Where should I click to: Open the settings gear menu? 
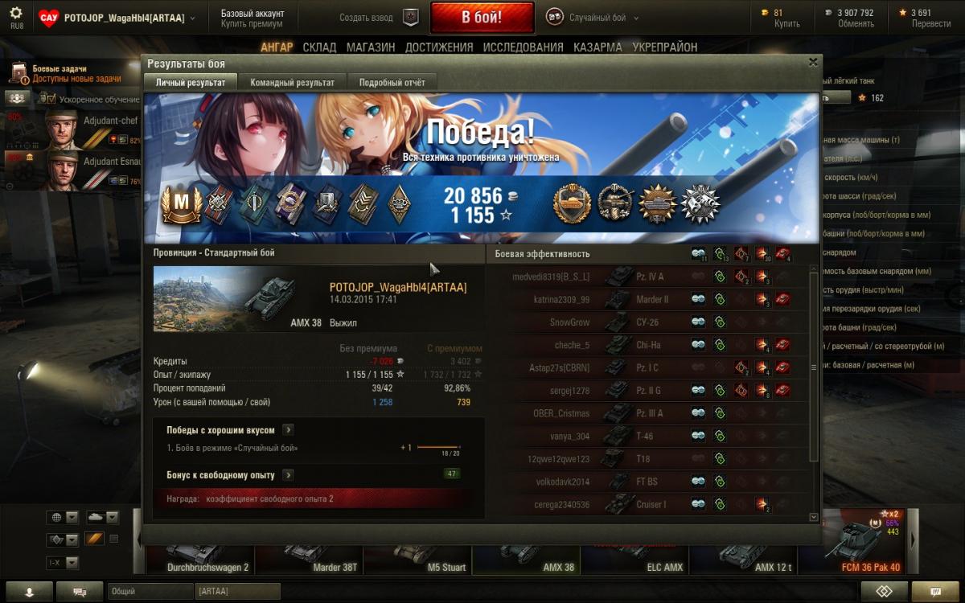[16, 16]
